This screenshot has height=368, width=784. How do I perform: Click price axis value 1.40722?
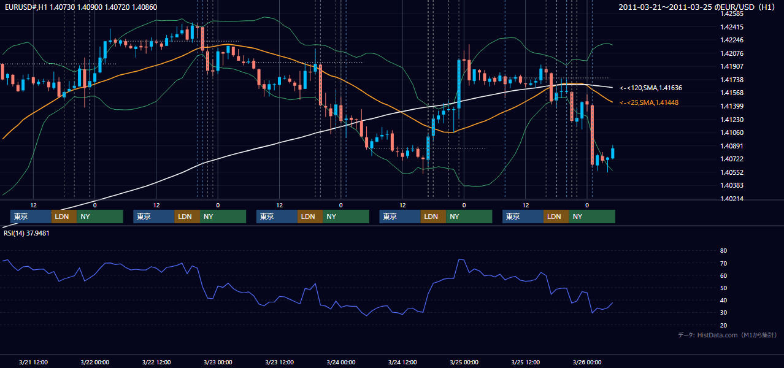732,159
